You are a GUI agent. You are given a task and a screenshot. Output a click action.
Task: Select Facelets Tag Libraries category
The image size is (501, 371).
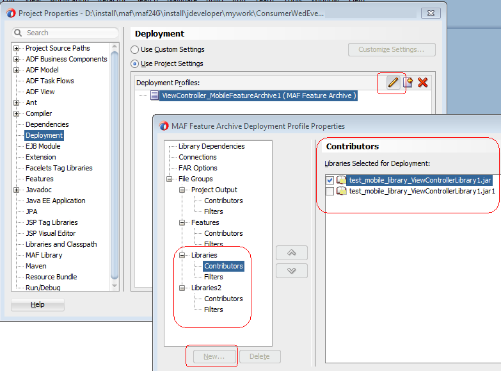coord(59,168)
